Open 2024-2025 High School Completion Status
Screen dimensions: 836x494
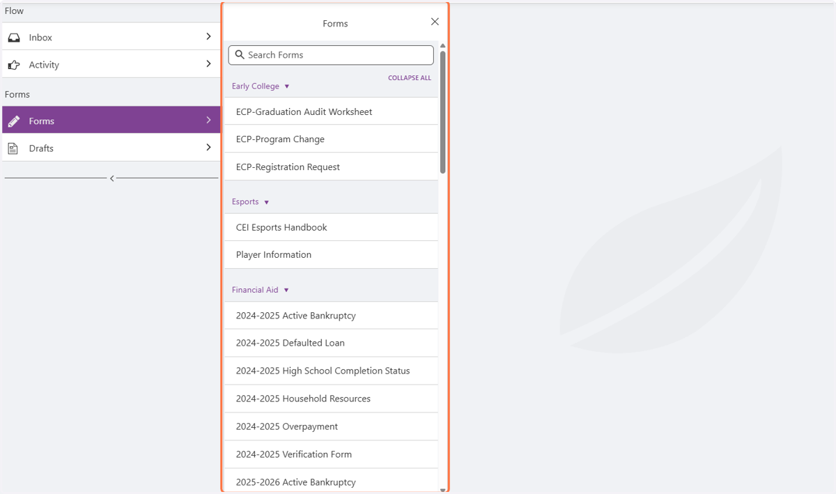332,371
